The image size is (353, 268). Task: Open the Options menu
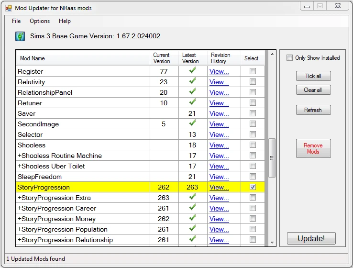pos(40,21)
